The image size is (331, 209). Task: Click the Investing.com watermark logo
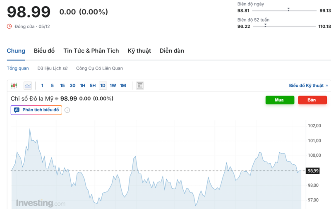[x=41, y=203]
